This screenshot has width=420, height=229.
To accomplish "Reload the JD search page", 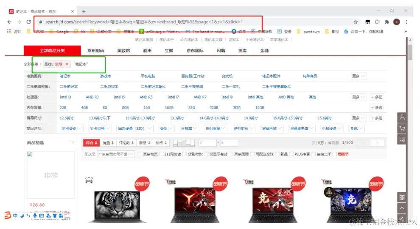I will (x=29, y=22).
